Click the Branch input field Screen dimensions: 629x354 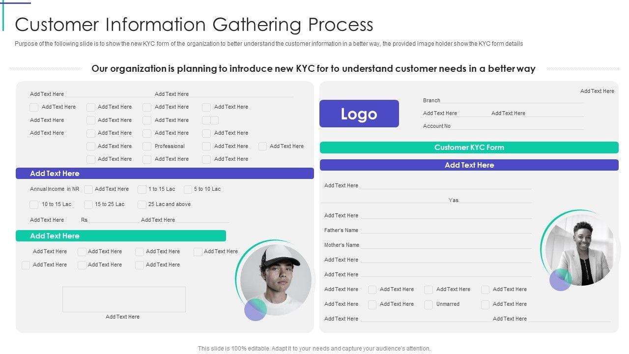coord(512,101)
